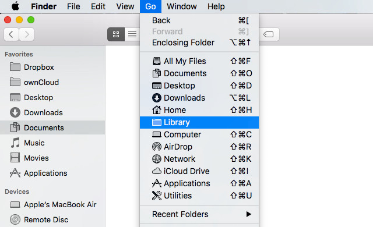This screenshot has height=227, width=373.
Task: Click the green zoom window button
Action: 31,20
